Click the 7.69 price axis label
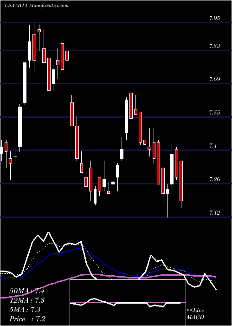Screen dimensions: 232x326 coord(214,79)
